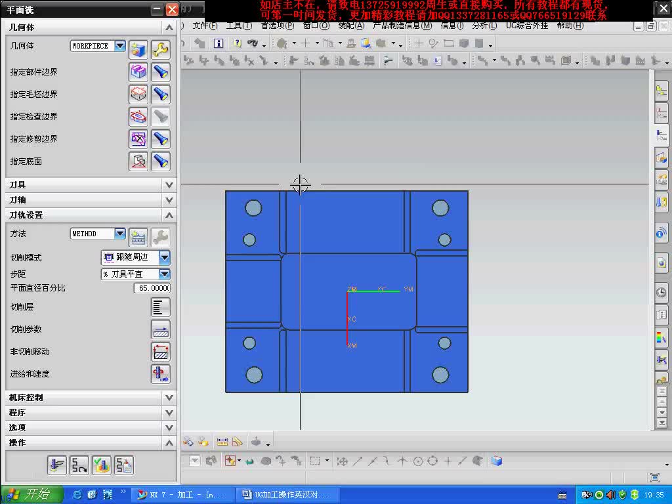This screenshot has height=504, width=672.
Task: Click the fullscreen icon at bottom right
Action: [x=654, y=478]
